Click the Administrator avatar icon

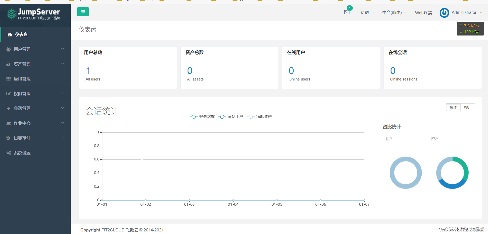click(444, 13)
